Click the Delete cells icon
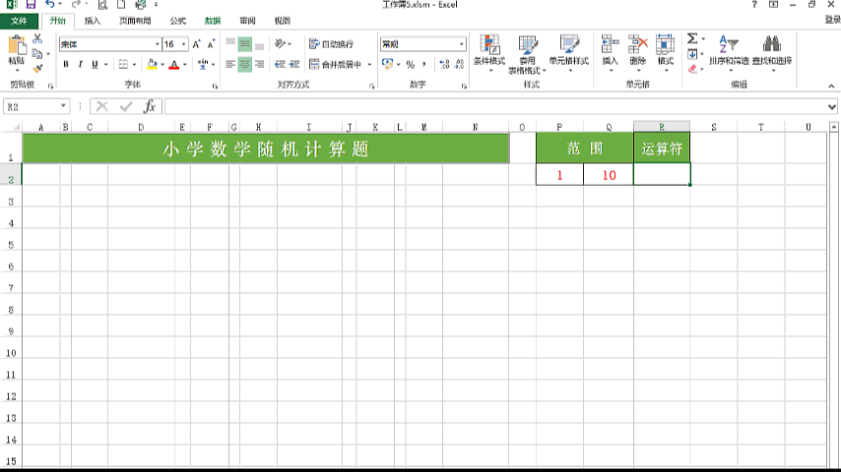 point(638,44)
